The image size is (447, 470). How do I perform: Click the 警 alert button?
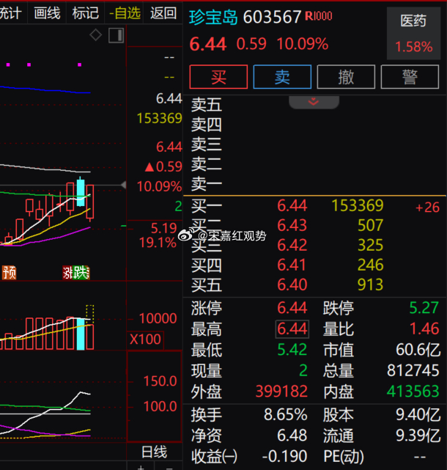[410, 77]
